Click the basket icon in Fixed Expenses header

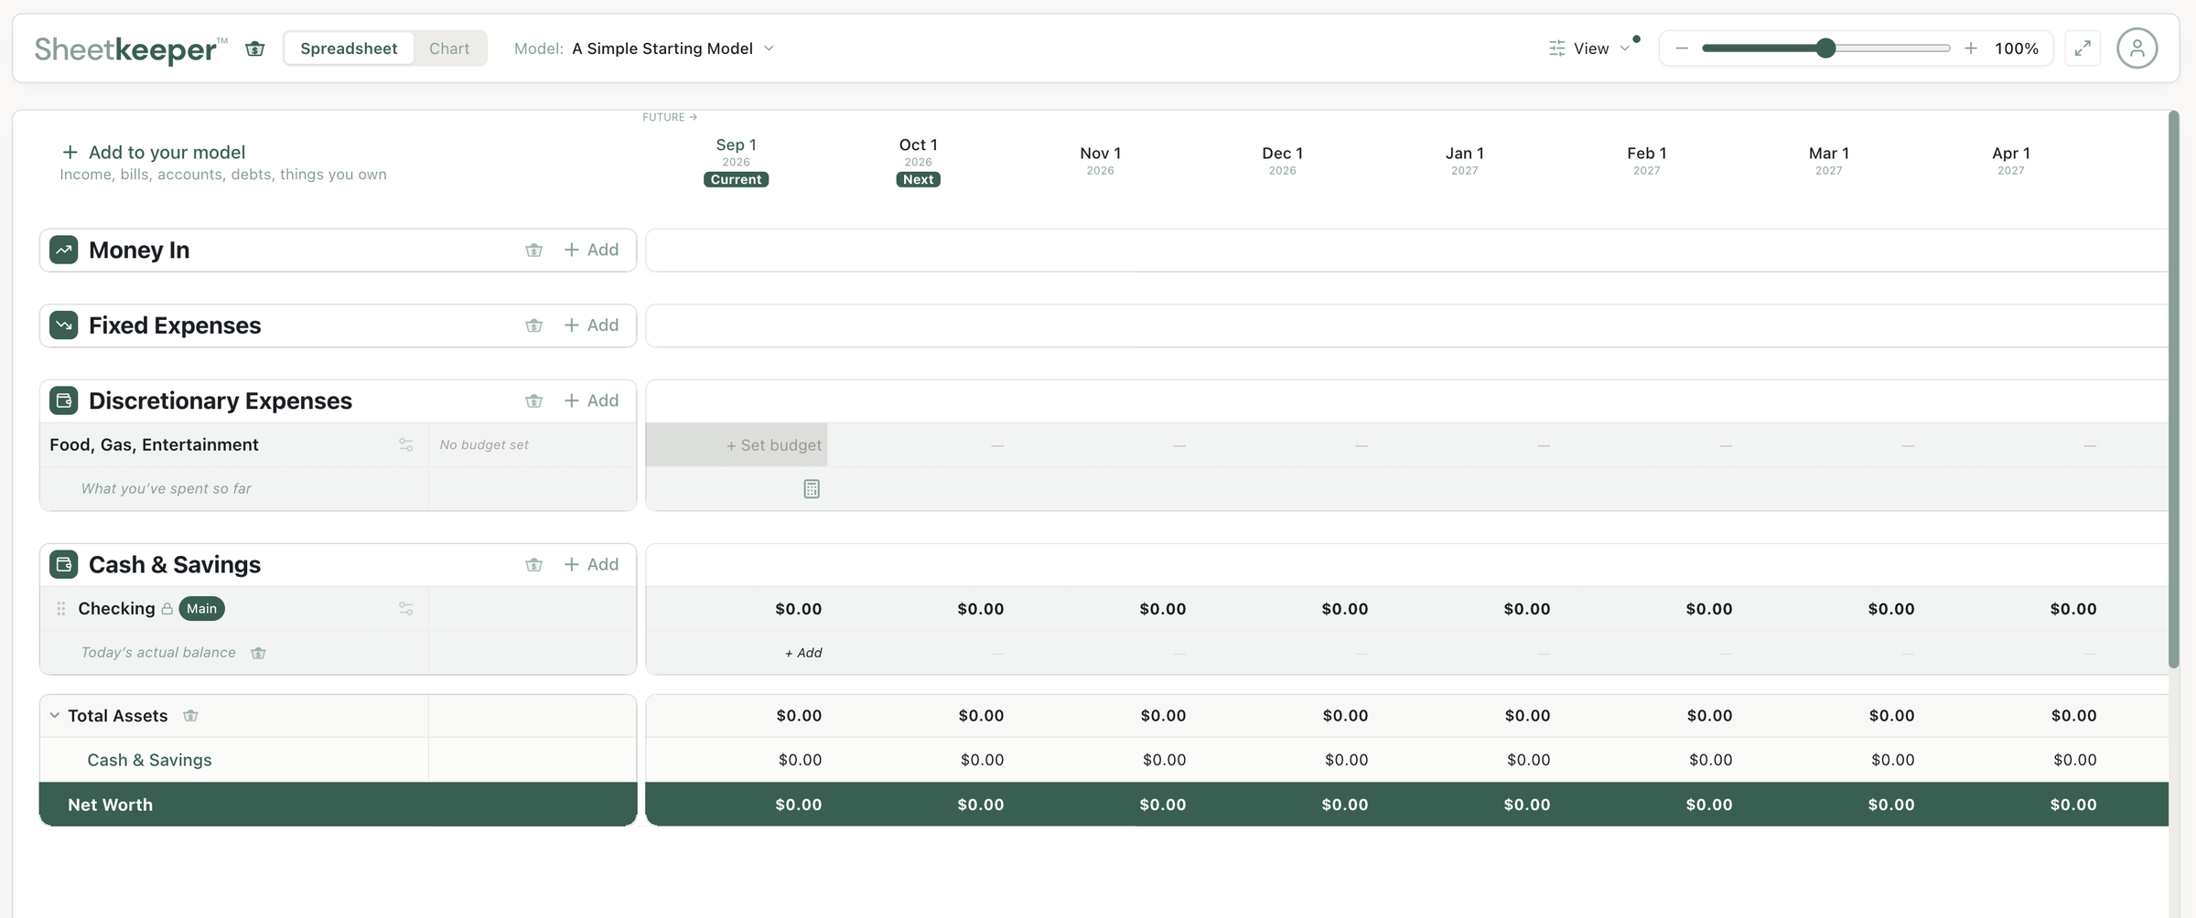534,326
